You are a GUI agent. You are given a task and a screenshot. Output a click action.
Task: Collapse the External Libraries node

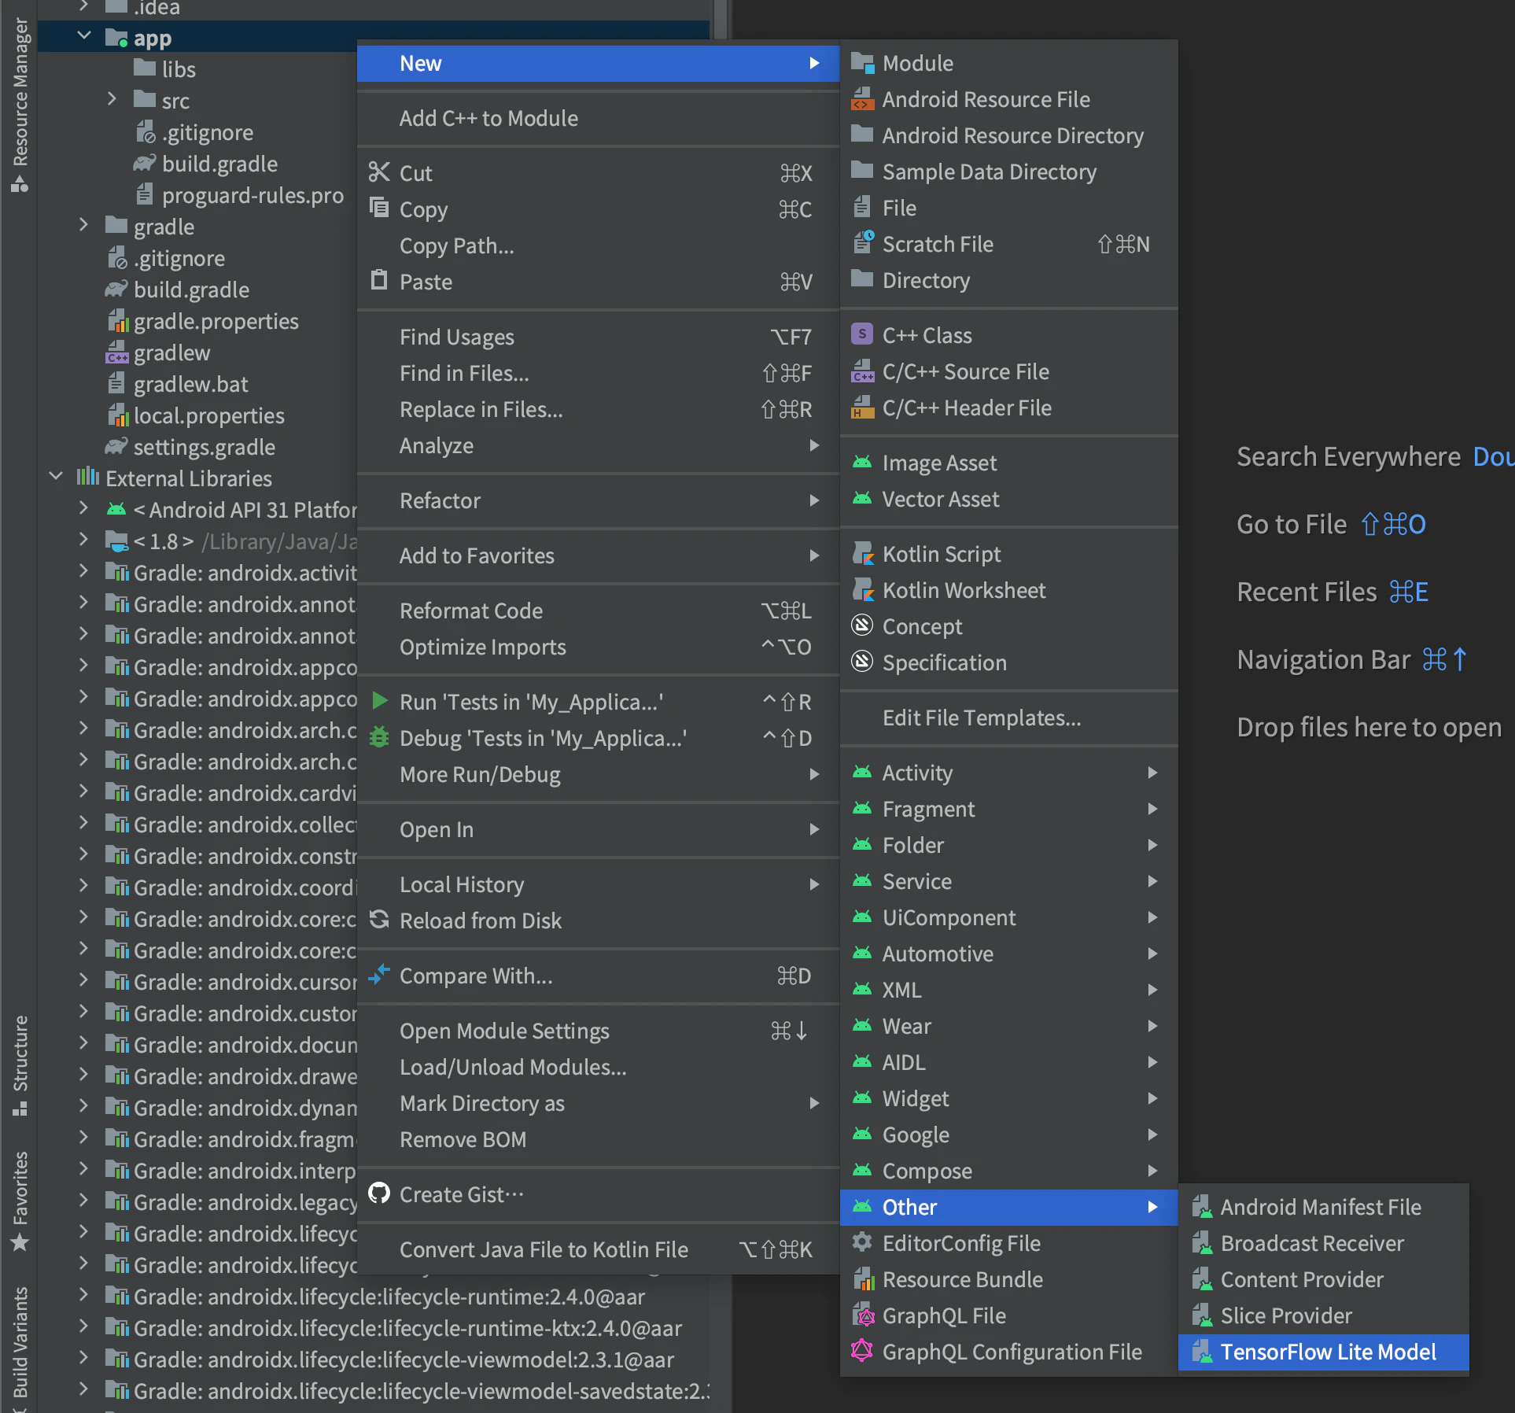tap(55, 477)
